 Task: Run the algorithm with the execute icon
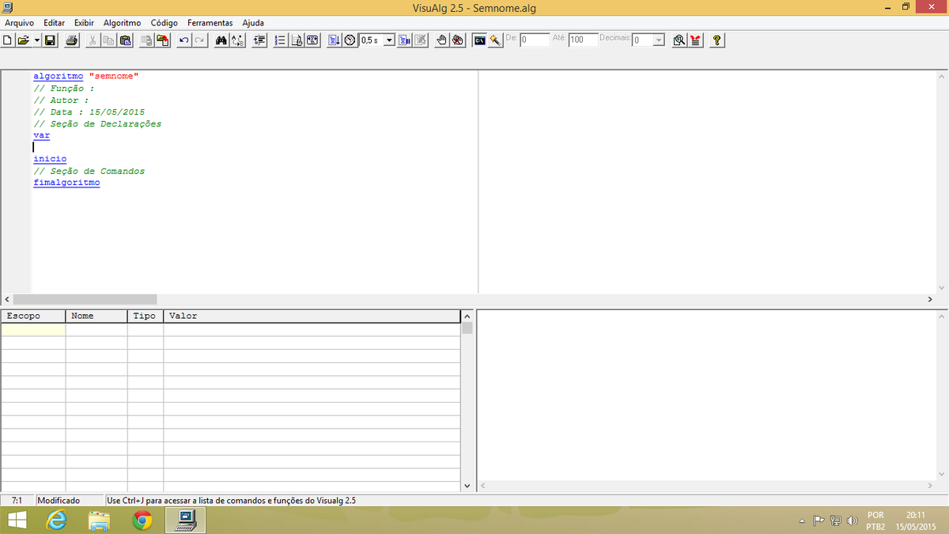[334, 40]
